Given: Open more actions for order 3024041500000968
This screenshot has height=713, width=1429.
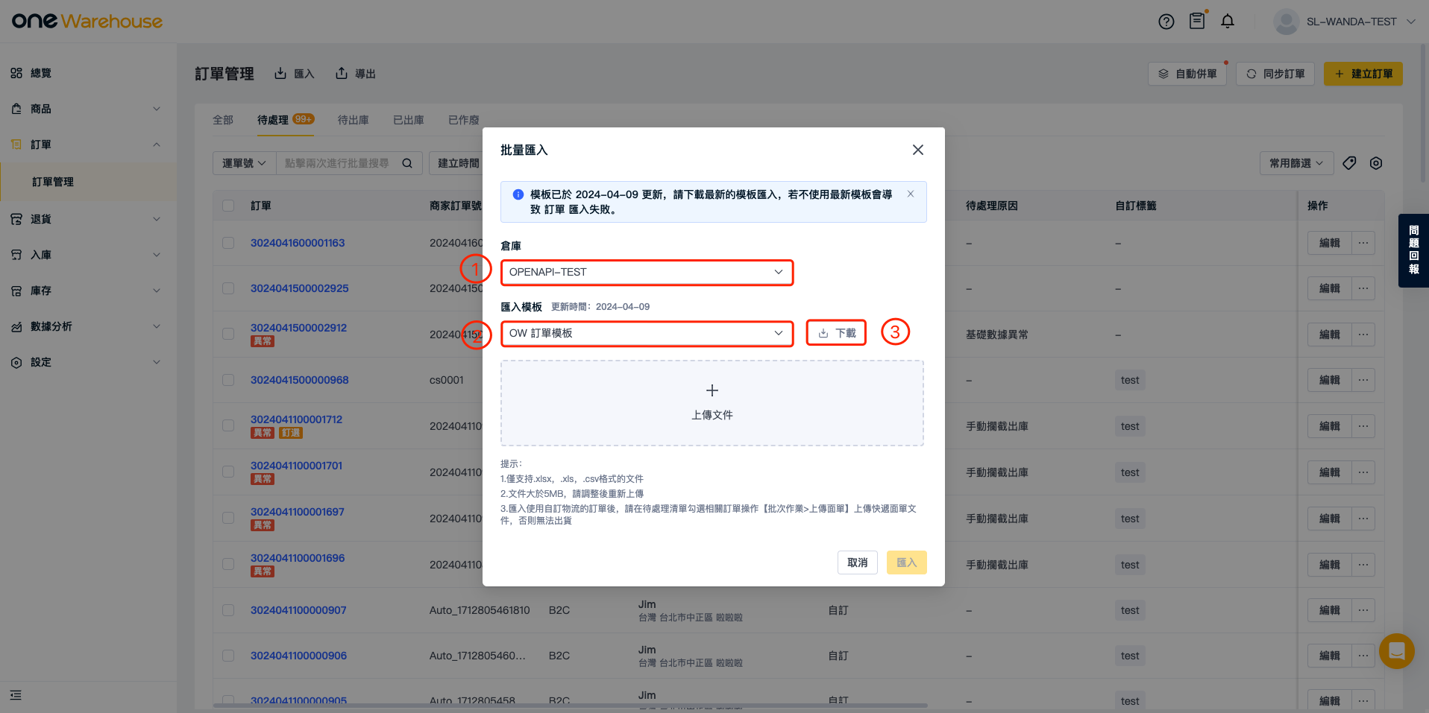Looking at the screenshot, I should pyautogui.click(x=1363, y=380).
